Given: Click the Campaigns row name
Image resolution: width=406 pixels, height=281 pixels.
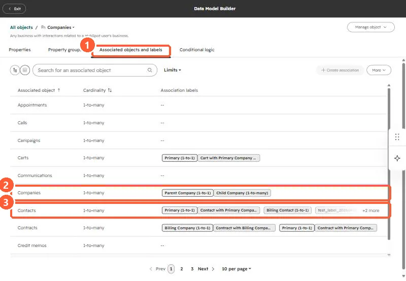Looking at the screenshot, I should [x=29, y=140].
